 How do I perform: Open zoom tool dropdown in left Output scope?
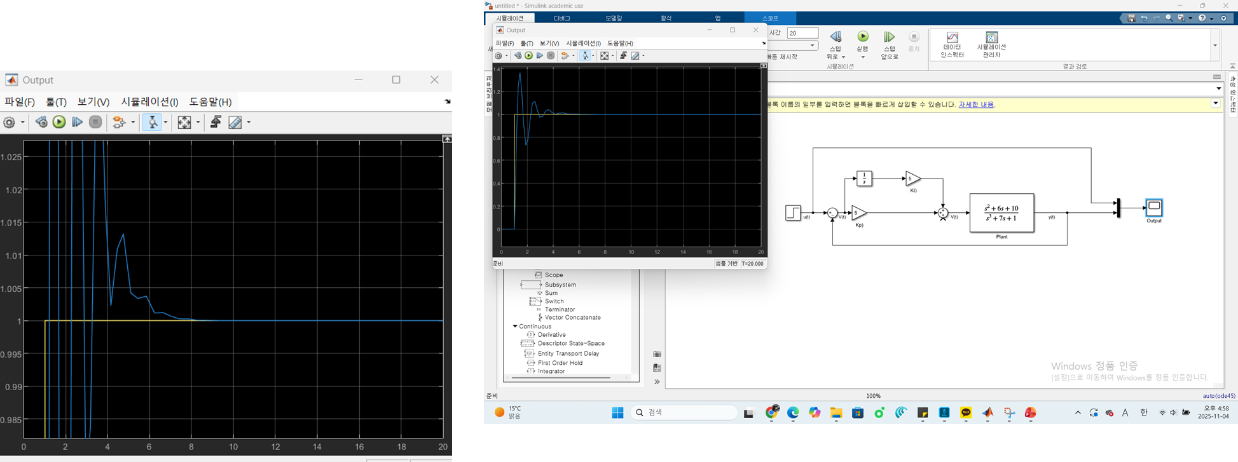tap(165, 122)
